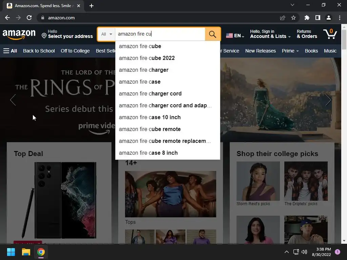Open the All hamburger menu
Viewport: 347px width, 260px height.
[10, 51]
